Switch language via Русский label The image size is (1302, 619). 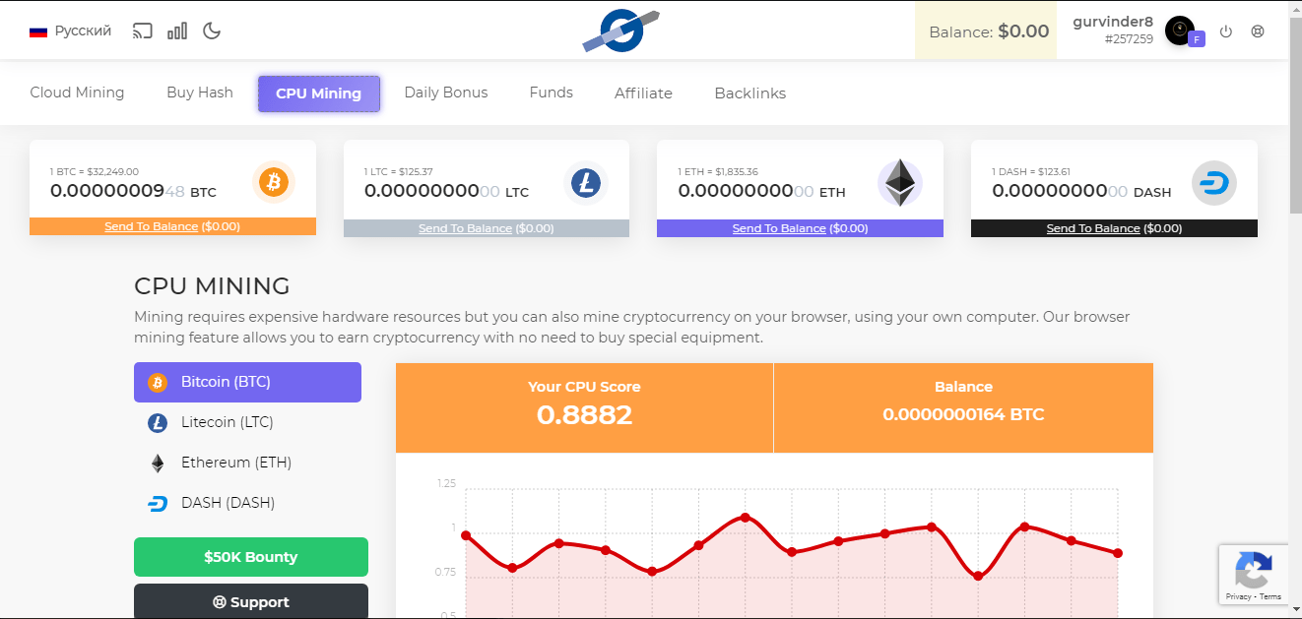tap(83, 31)
